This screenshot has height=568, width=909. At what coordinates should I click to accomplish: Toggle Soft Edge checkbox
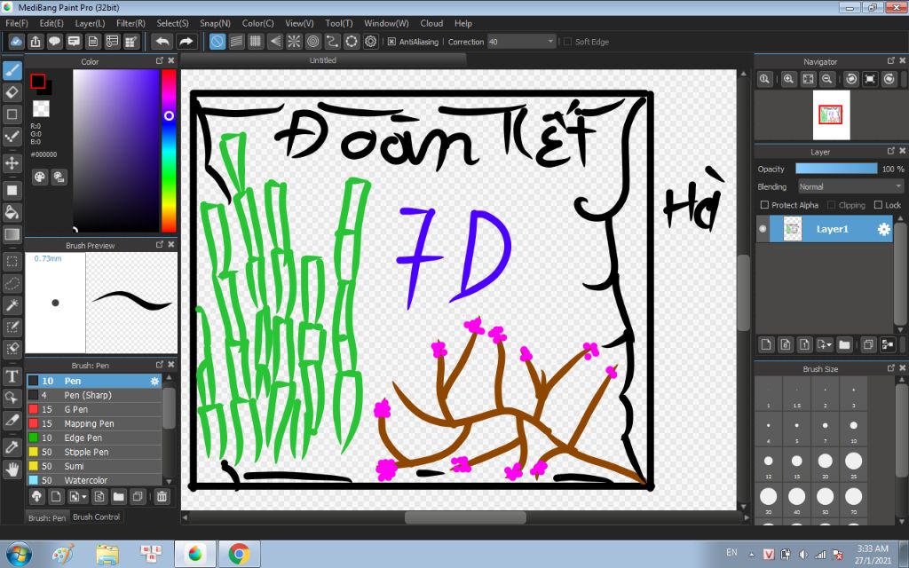point(567,42)
